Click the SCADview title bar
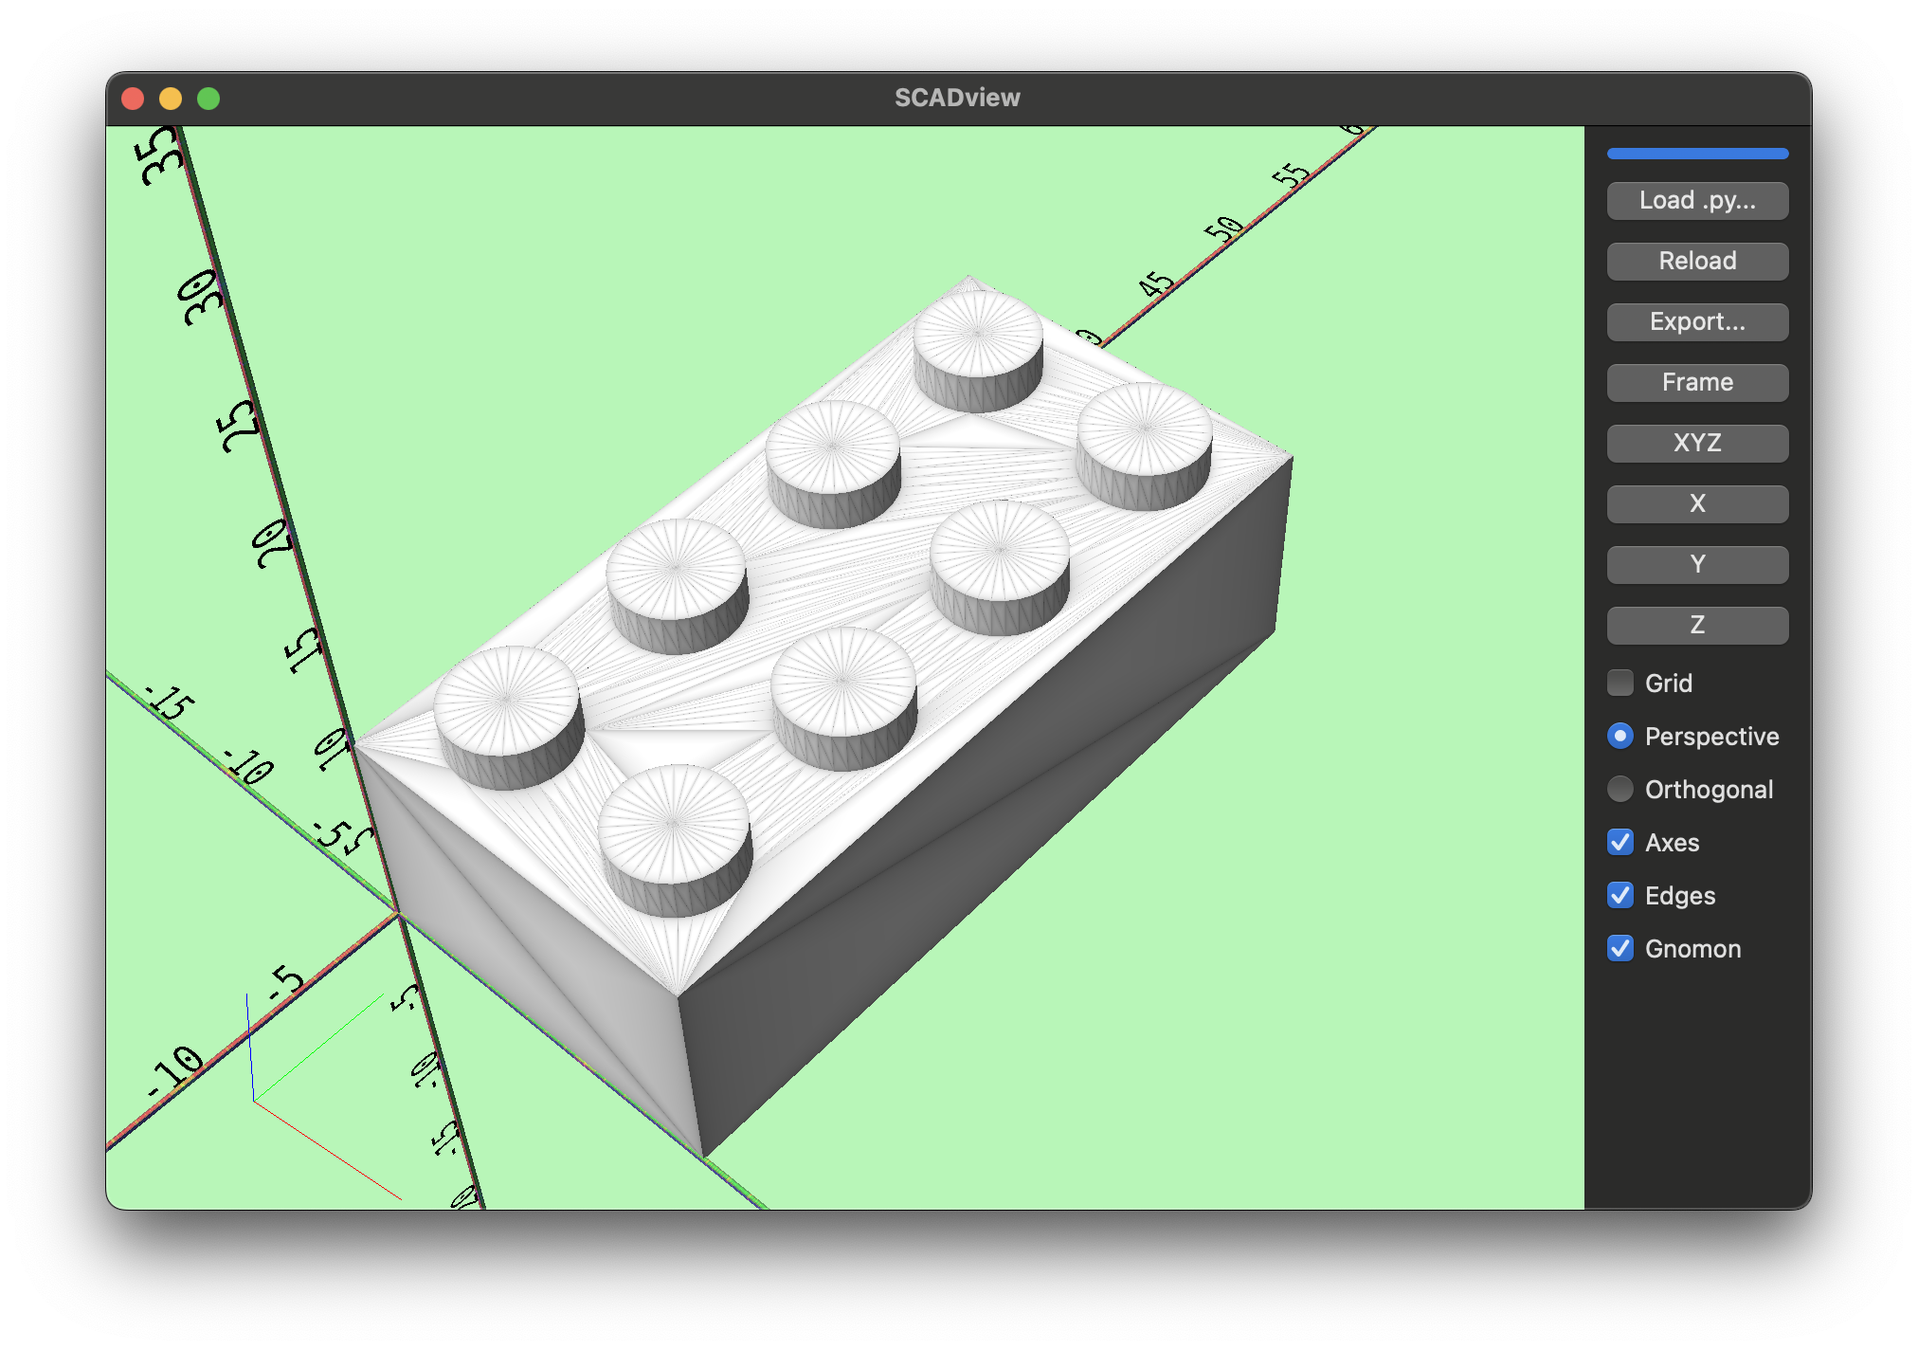Screen dimensions: 1918x1350 [x=957, y=97]
